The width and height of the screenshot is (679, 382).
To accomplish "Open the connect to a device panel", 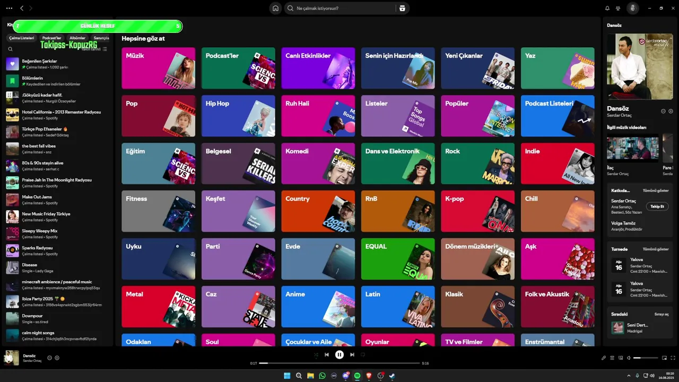I will coord(621,358).
